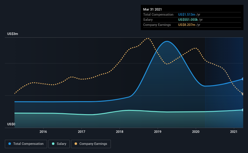This screenshot has width=248, height=153.
Task: Toggle the Total Compensation legend button
Action: [26, 144]
